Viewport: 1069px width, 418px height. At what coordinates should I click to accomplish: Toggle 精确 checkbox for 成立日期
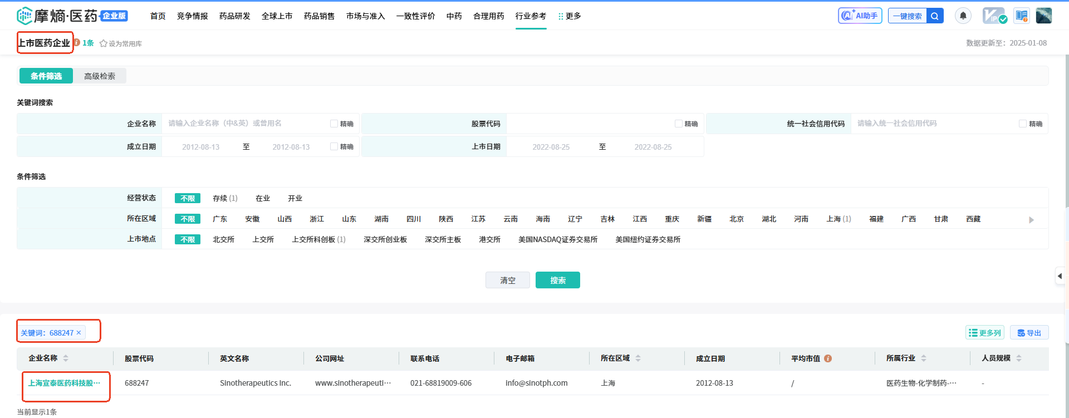tap(334, 146)
